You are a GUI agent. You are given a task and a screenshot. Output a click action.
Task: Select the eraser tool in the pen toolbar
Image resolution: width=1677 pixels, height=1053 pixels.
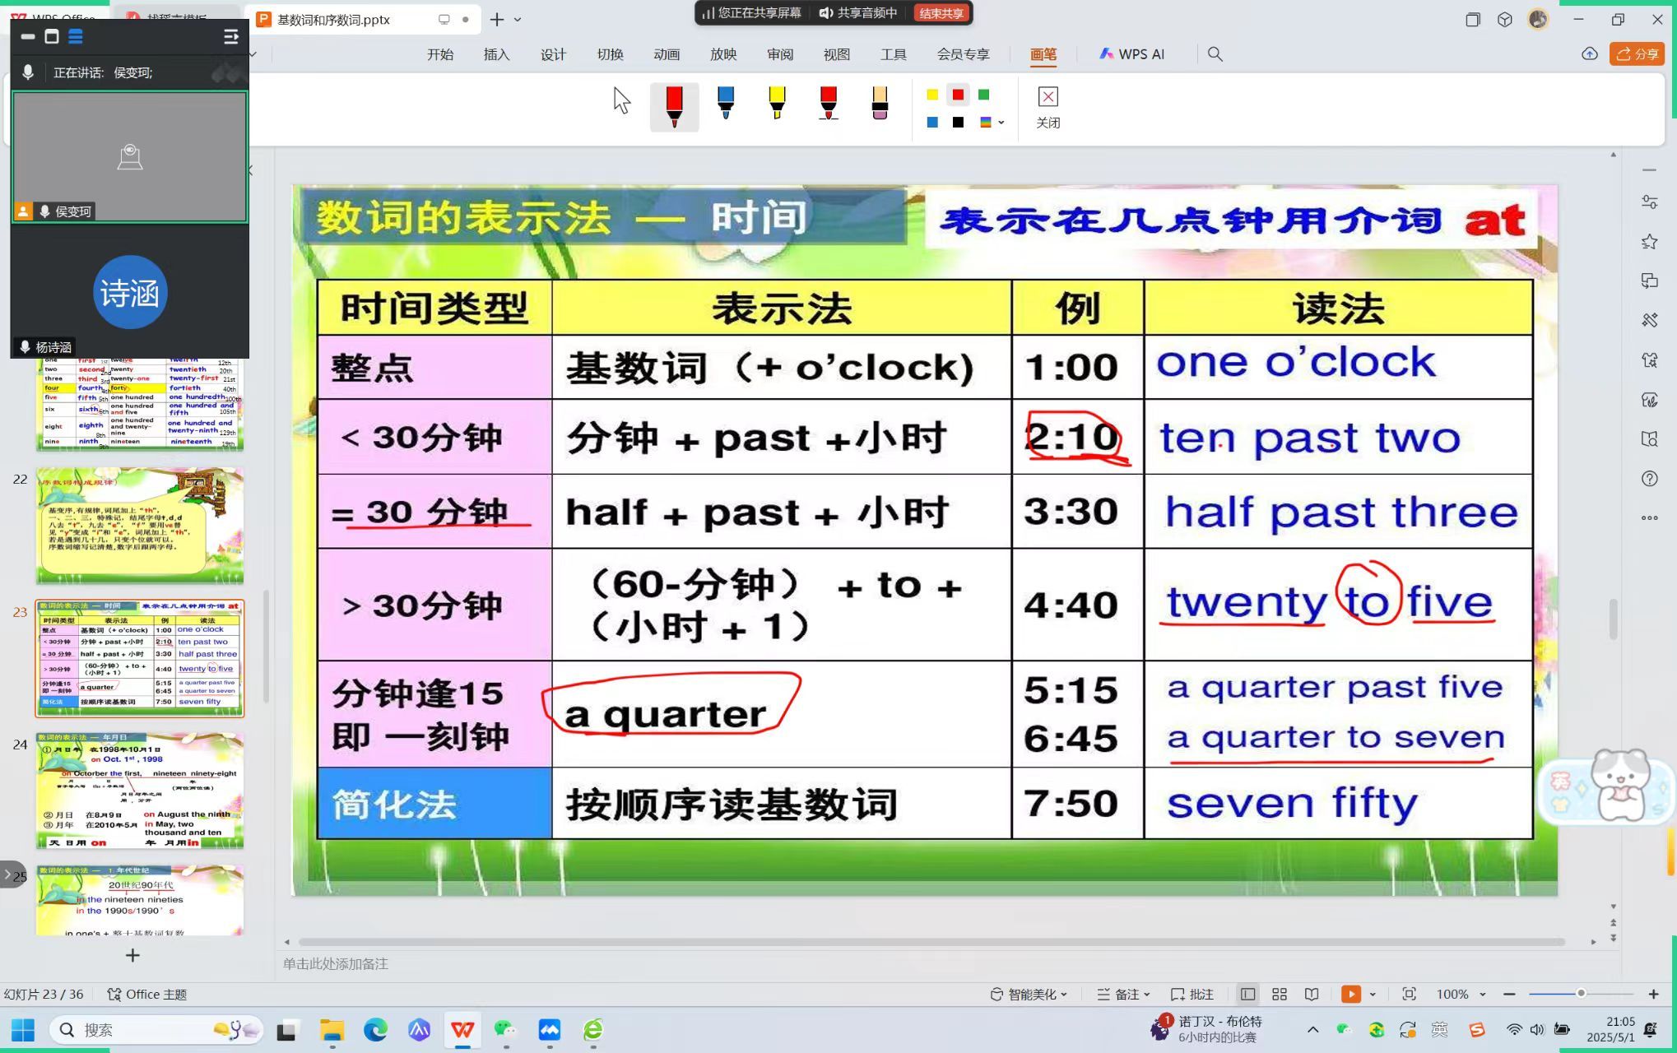click(x=880, y=103)
